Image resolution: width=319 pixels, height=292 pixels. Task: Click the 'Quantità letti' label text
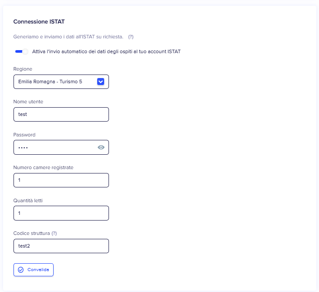coord(28,200)
